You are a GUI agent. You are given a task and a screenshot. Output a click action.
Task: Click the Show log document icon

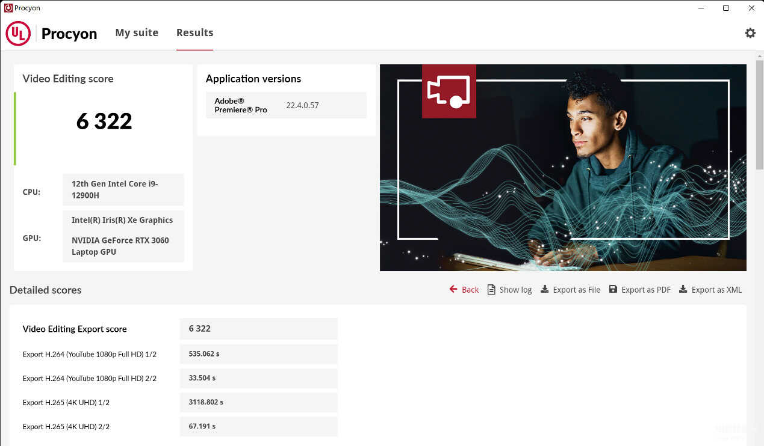pyautogui.click(x=491, y=289)
